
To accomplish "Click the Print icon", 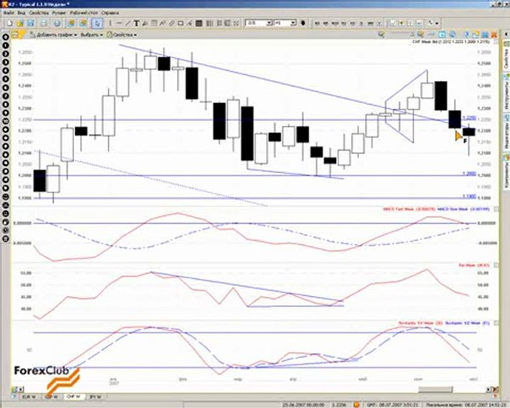I will (x=44, y=23).
